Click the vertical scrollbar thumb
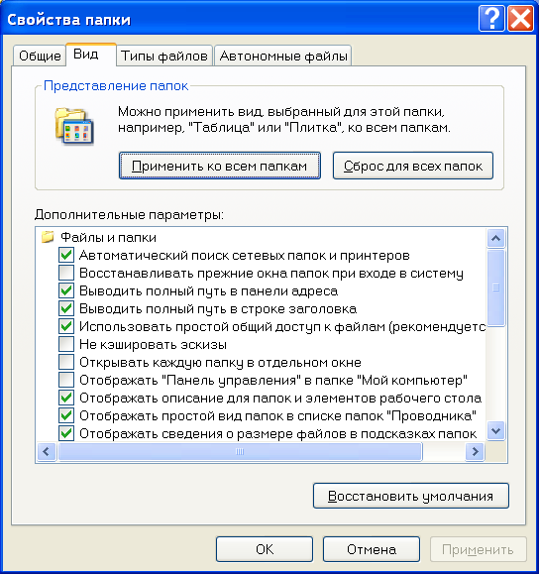Screen dimensions: 539x574 point(495,287)
